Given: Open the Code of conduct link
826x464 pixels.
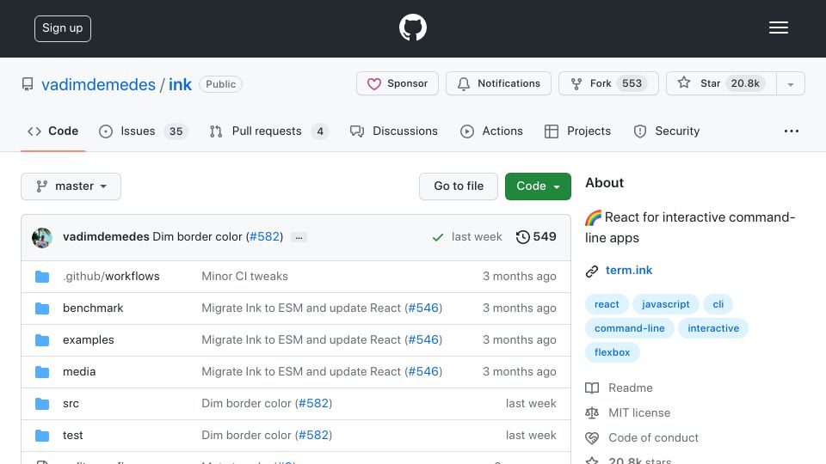Looking at the screenshot, I should click(x=653, y=437).
